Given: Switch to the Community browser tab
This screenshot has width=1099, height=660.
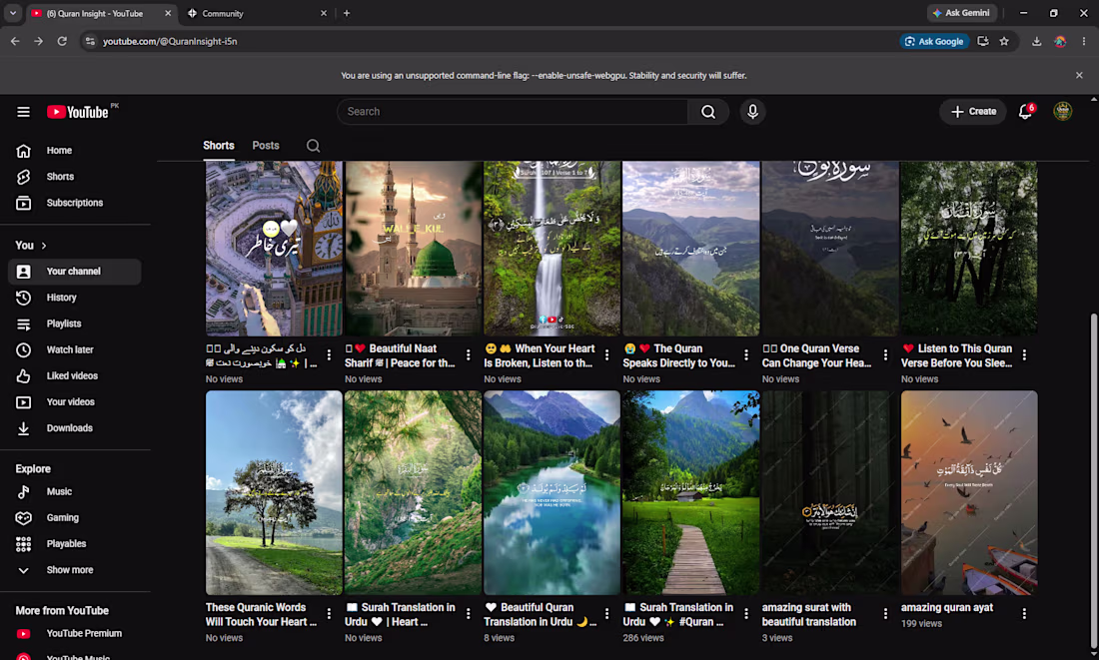Looking at the screenshot, I should [x=257, y=13].
